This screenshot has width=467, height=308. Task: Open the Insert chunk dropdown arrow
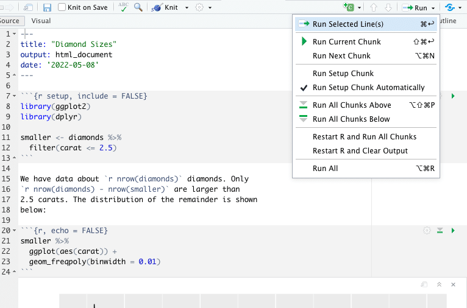pos(359,8)
